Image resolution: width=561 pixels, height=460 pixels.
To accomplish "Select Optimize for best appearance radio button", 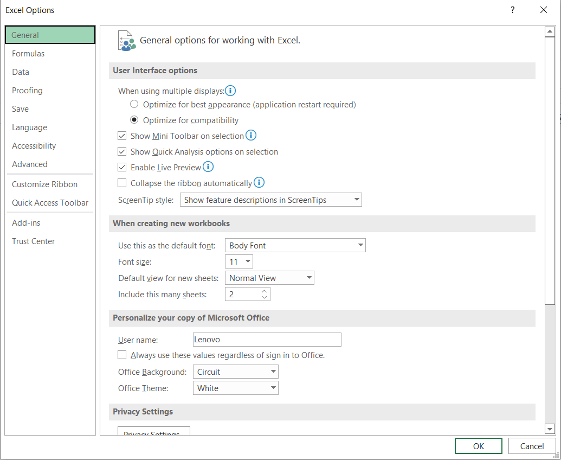I will [134, 104].
